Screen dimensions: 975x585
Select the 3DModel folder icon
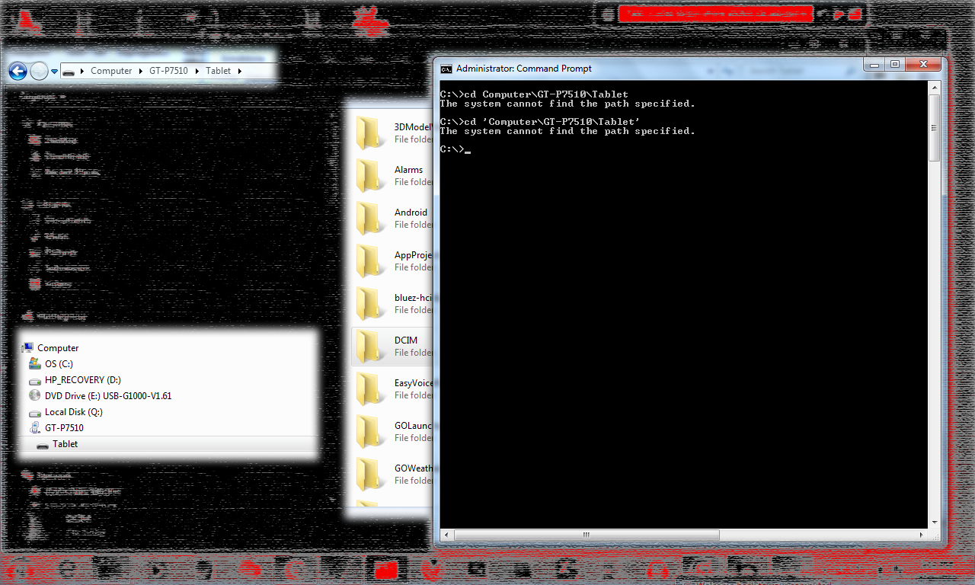coord(371,133)
